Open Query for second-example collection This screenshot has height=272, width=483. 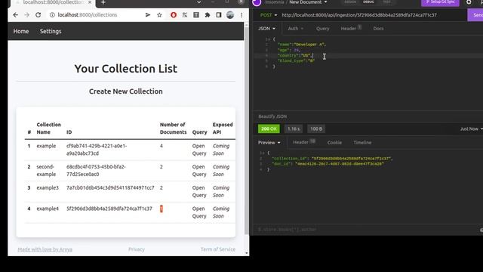click(x=199, y=171)
